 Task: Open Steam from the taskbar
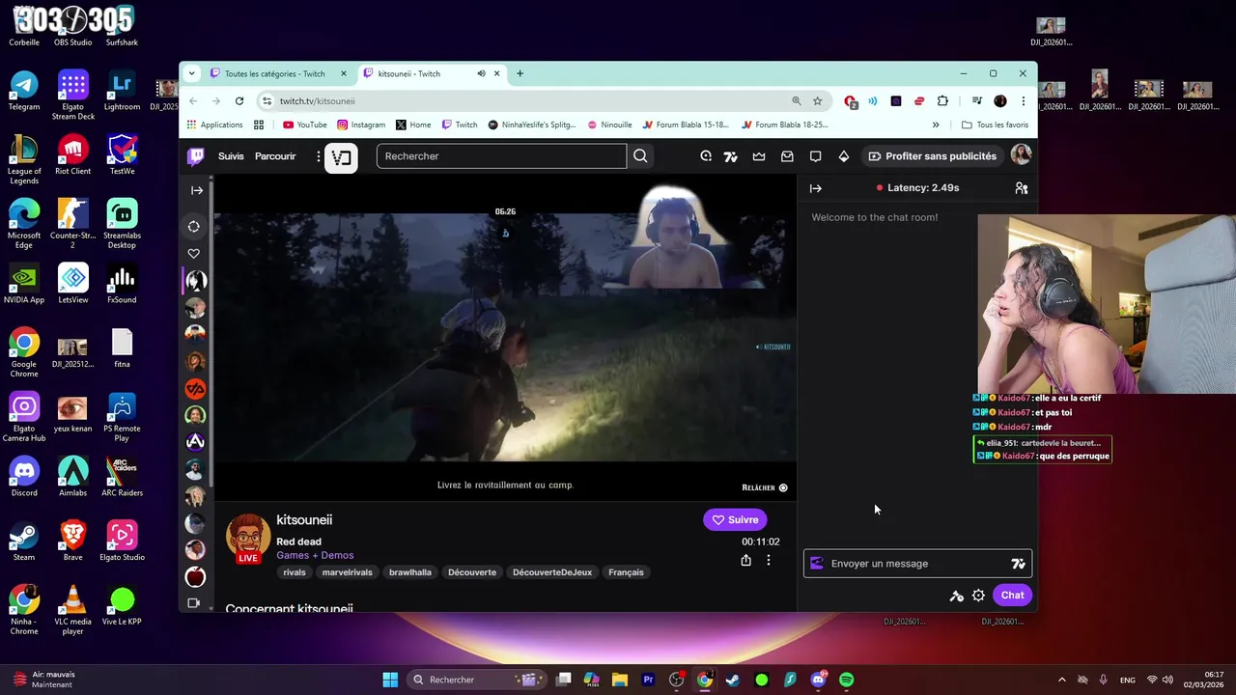tap(733, 680)
